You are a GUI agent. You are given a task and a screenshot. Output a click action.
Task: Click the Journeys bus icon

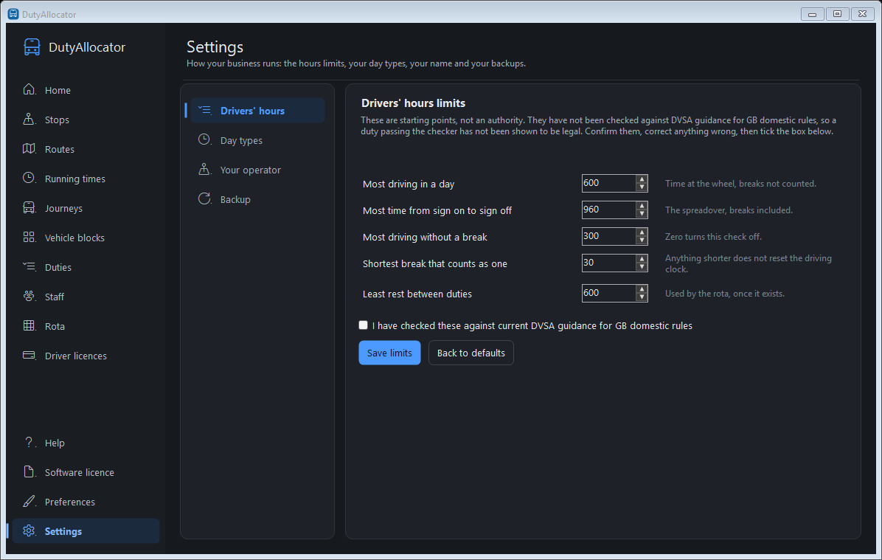click(29, 207)
